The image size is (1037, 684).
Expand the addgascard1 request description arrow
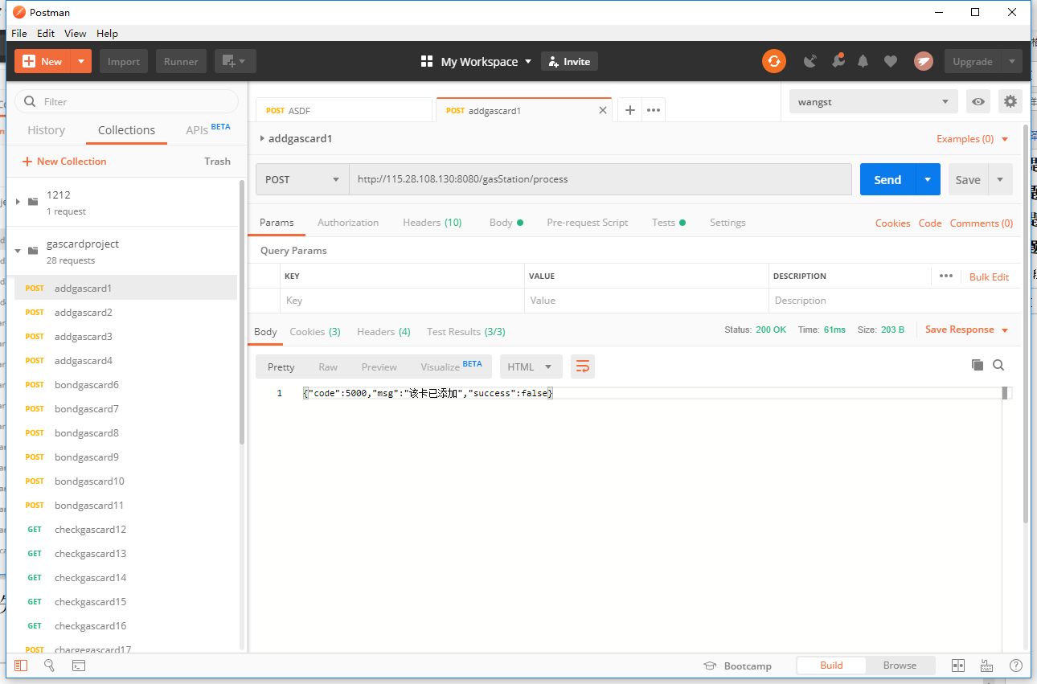click(x=262, y=138)
